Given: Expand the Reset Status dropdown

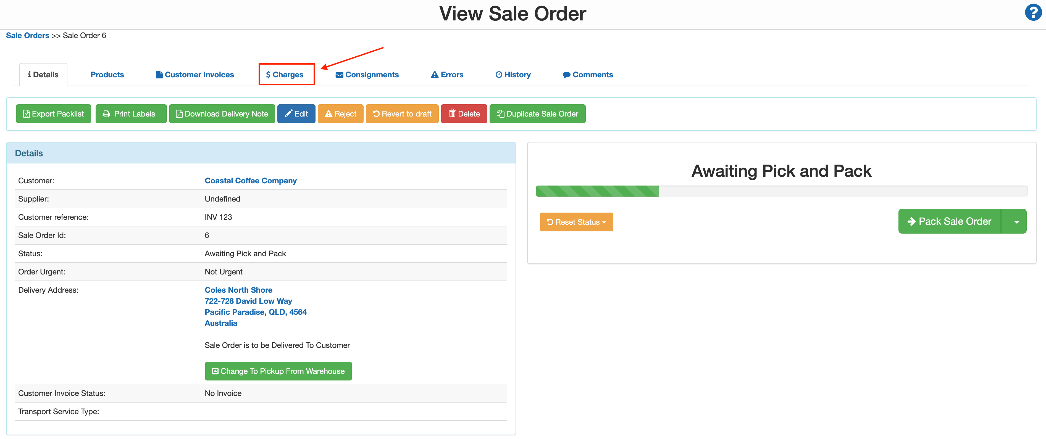Looking at the screenshot, I should pyautogui.click(x=576, y=222).
